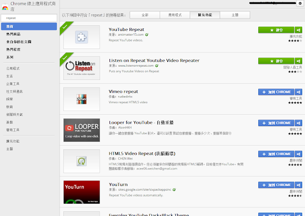Open 熱門程度 in the sidebar
The image size is (305, 216).
coord(13,49)
